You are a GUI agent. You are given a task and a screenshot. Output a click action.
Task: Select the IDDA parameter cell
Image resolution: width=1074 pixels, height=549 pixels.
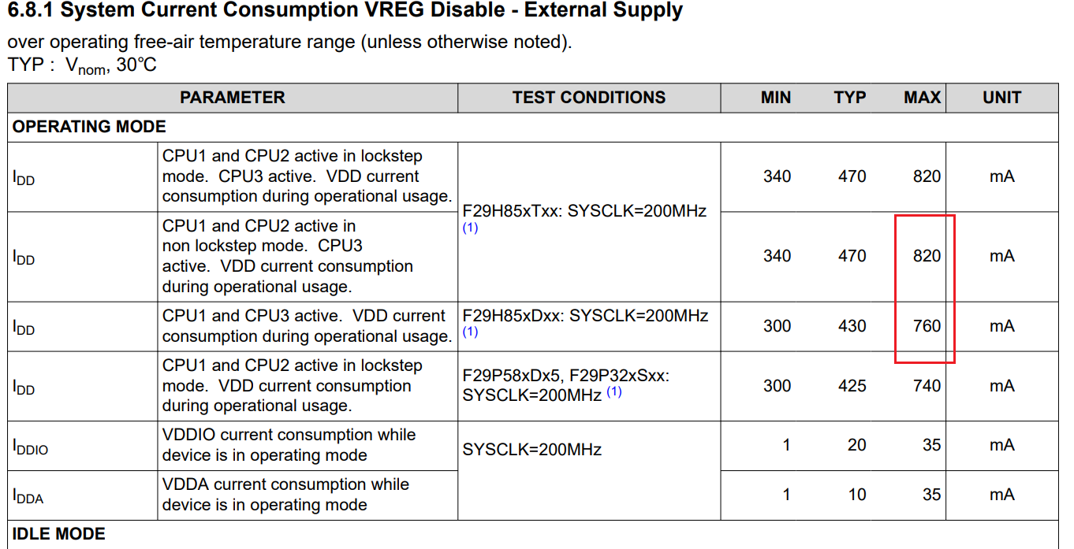(83, 495)
